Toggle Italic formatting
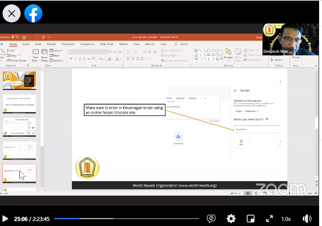 point(76,59)
